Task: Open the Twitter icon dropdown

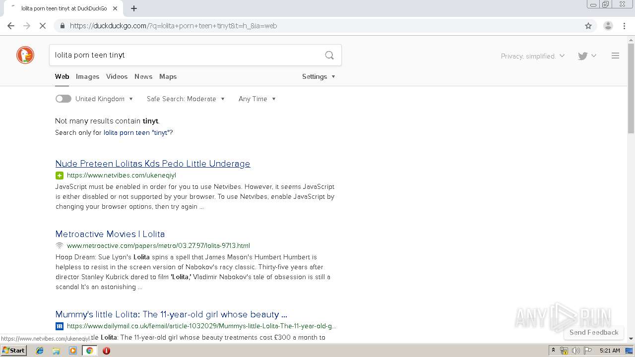Action: pyautogui.click(x=587, y=56)
